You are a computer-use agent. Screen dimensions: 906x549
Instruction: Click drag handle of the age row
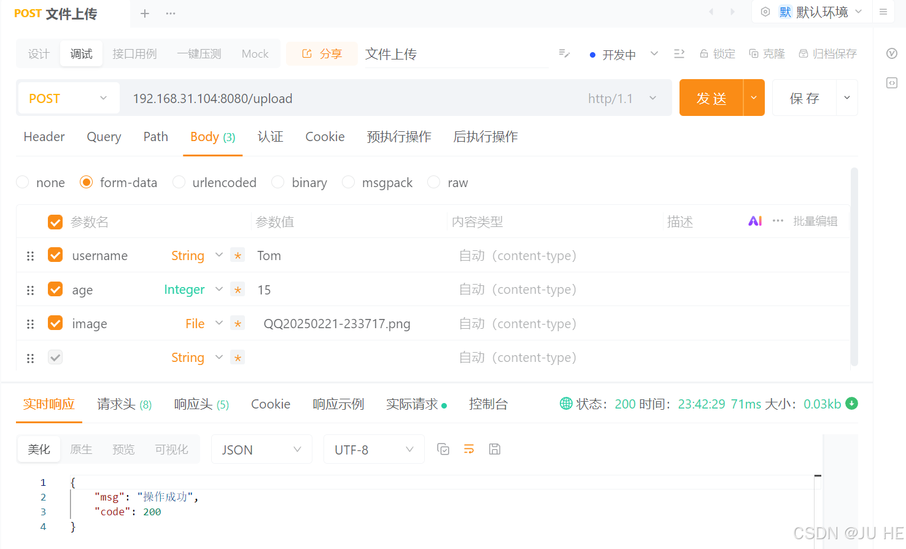[30, 290]
